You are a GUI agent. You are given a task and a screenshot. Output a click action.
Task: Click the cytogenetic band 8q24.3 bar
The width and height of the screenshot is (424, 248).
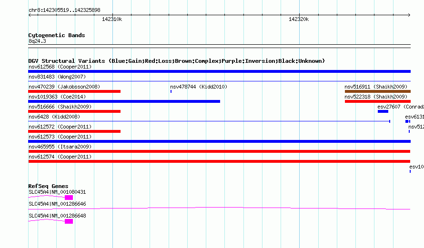219,46
